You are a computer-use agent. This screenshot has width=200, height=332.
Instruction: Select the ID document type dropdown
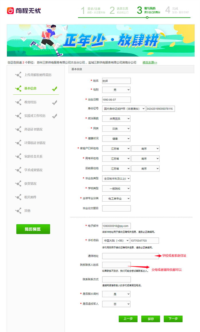pyautogui.click(x=123, y=109)
